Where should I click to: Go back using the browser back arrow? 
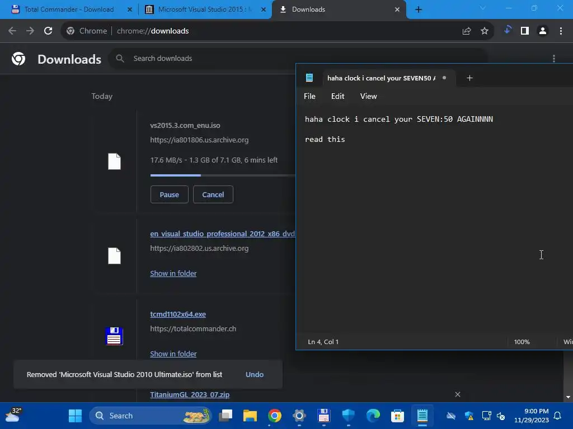pos(12,31)
